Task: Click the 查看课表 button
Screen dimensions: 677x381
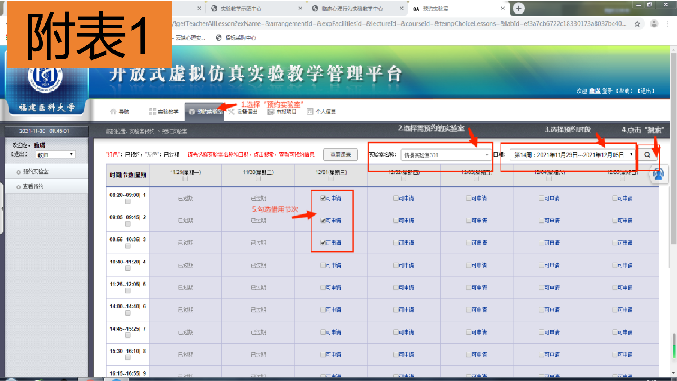Action: pos(340,154)
